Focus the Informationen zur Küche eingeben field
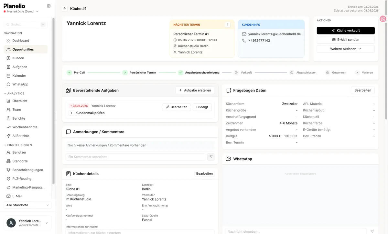 click(x=140, y=232)
